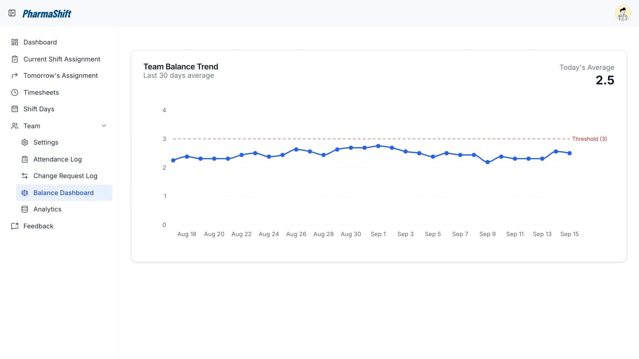The width and height of the screenshot is (639, 359).
Task: Open Shift Days label
Action: pos(39,109)
